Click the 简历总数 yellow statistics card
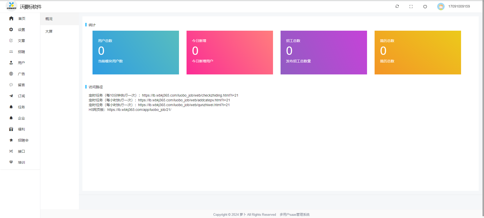The image size is (484, 218). (417, 53)
